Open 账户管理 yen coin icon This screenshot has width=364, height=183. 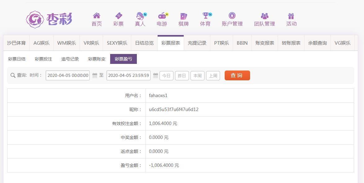pos(232,16)
